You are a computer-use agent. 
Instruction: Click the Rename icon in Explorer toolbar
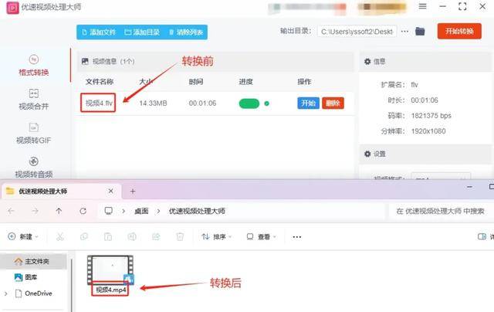[132, 236]
